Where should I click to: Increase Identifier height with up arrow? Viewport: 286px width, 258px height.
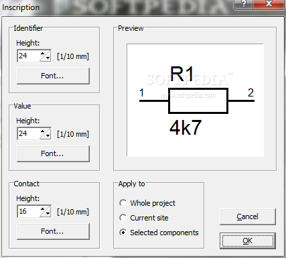pyautogui.click(x=43, y=54)
